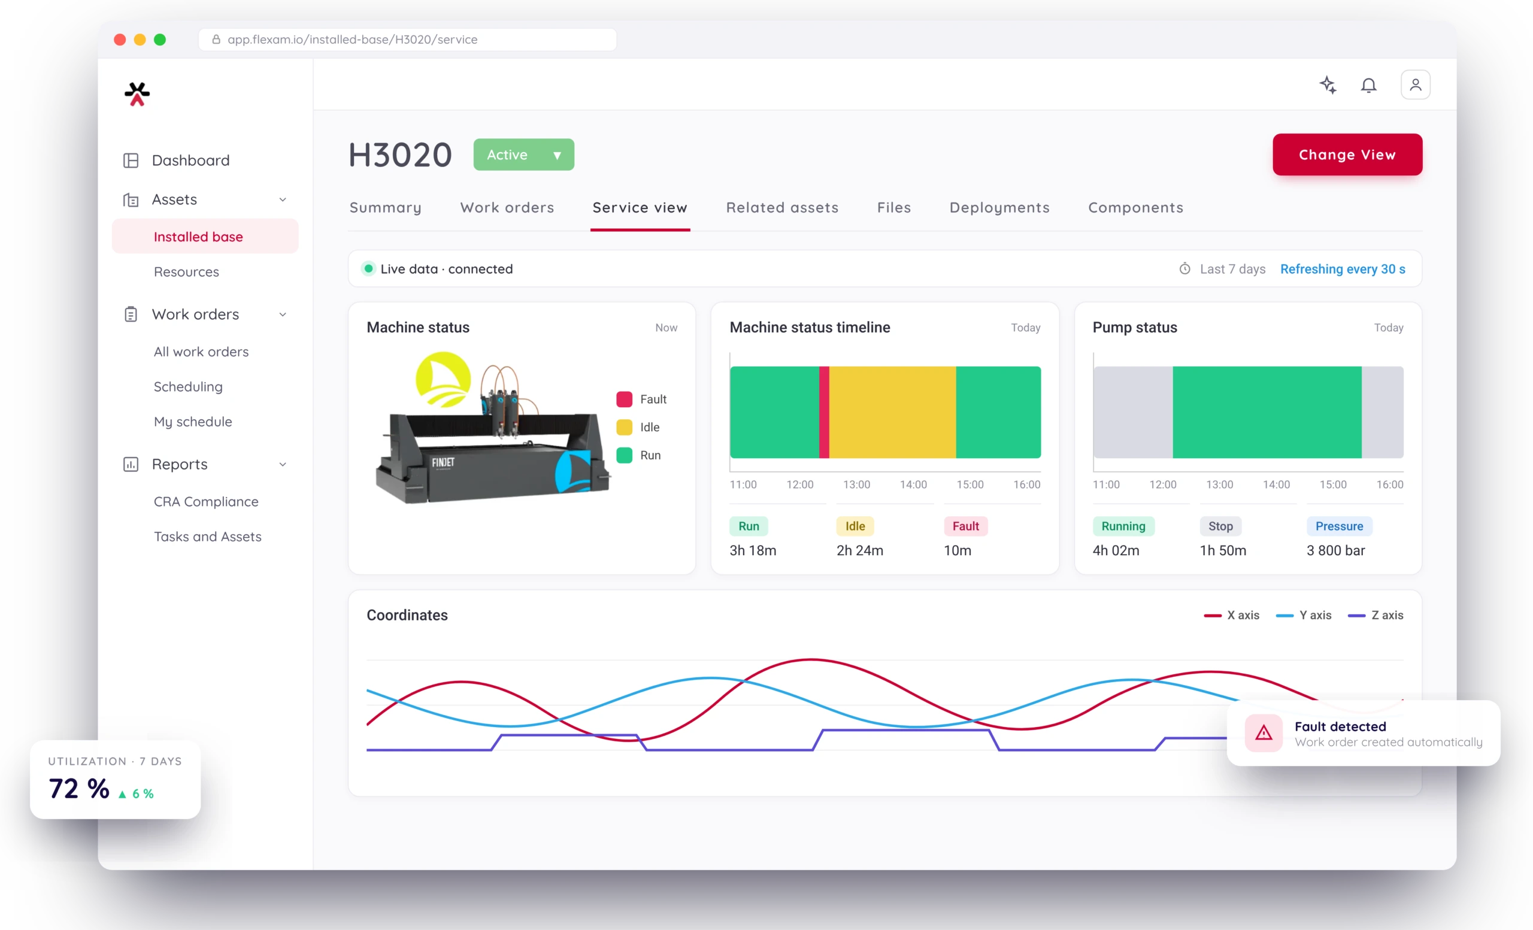The width and height of the screenshot is (1533, 930).
Task: Switch to the Work orders tab
Action: tap(507, 208)
